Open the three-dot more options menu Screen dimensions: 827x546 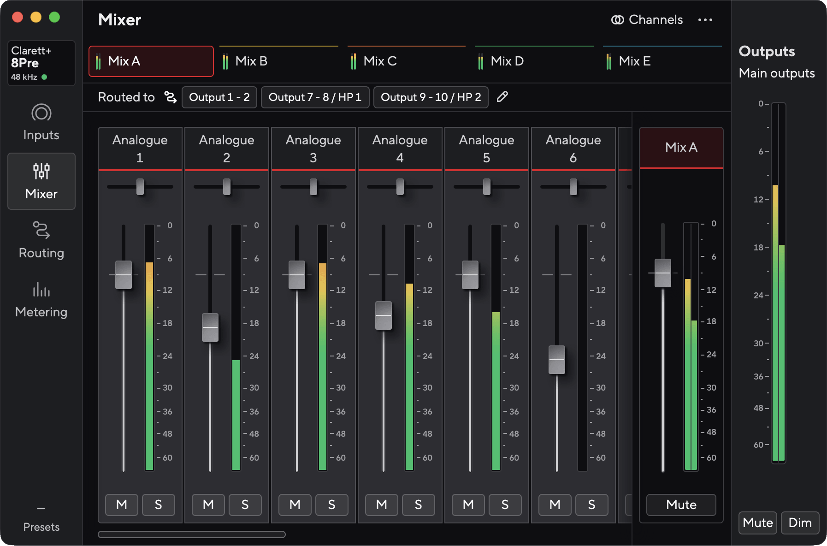(705, 20)
